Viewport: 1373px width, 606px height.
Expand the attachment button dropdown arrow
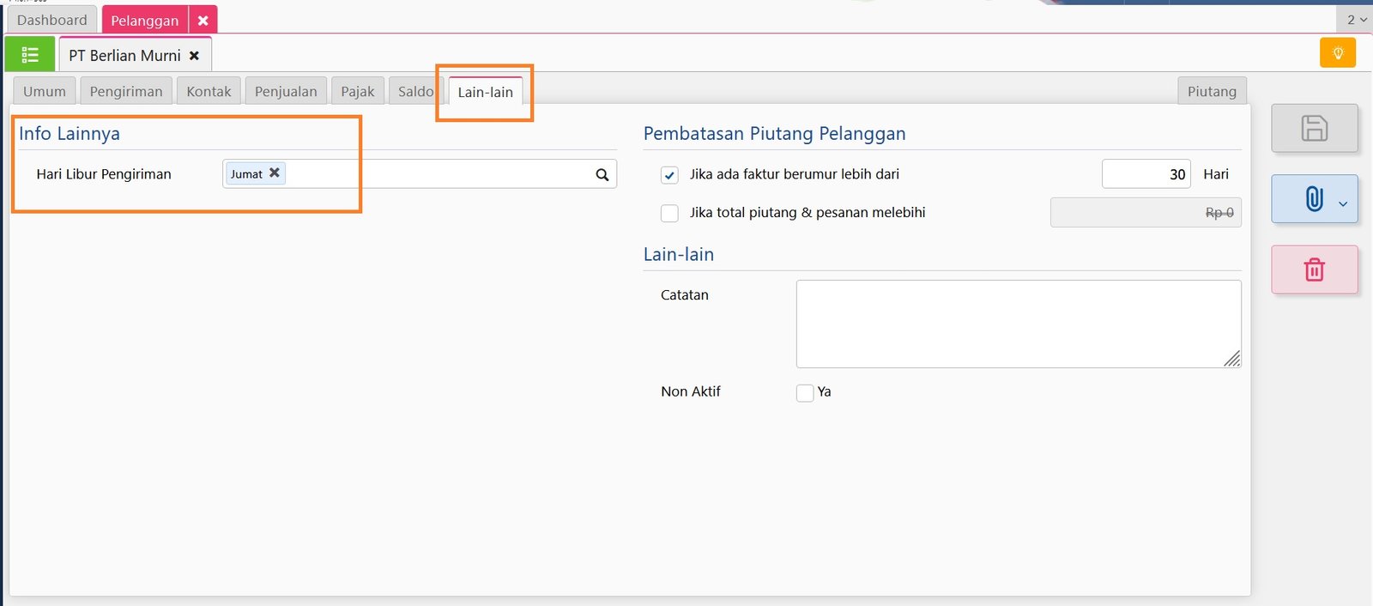tap(1343, 203)
